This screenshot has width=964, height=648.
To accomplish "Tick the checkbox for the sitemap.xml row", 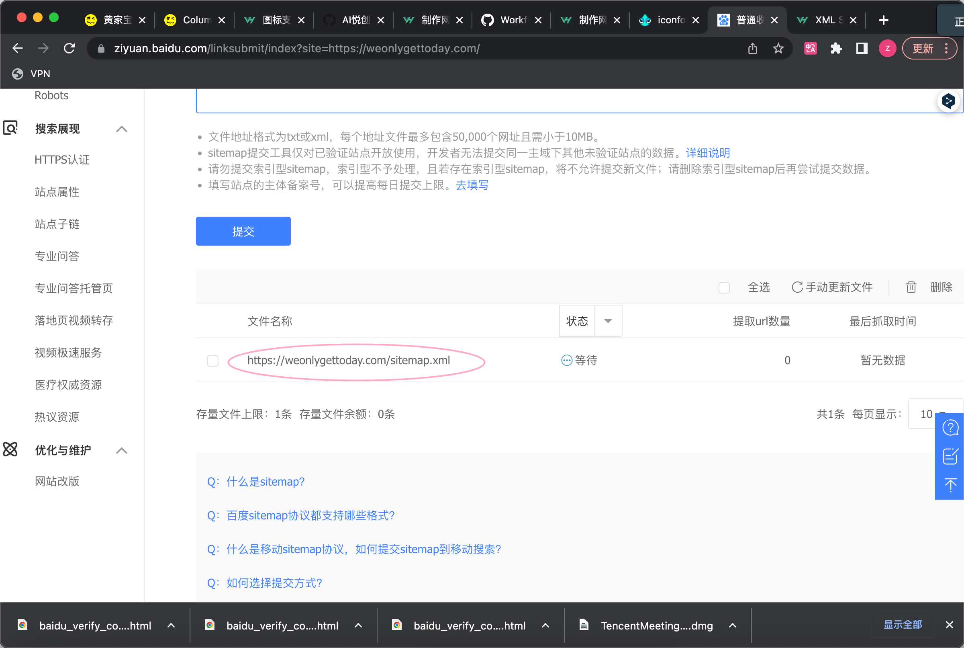I will click(x=213, y=361).
